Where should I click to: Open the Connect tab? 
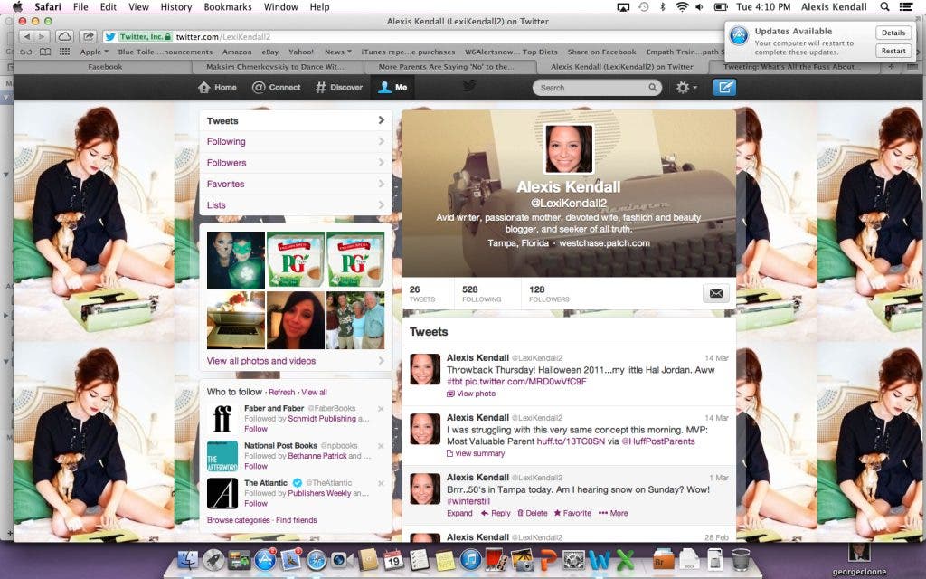[x=277, y=88]
